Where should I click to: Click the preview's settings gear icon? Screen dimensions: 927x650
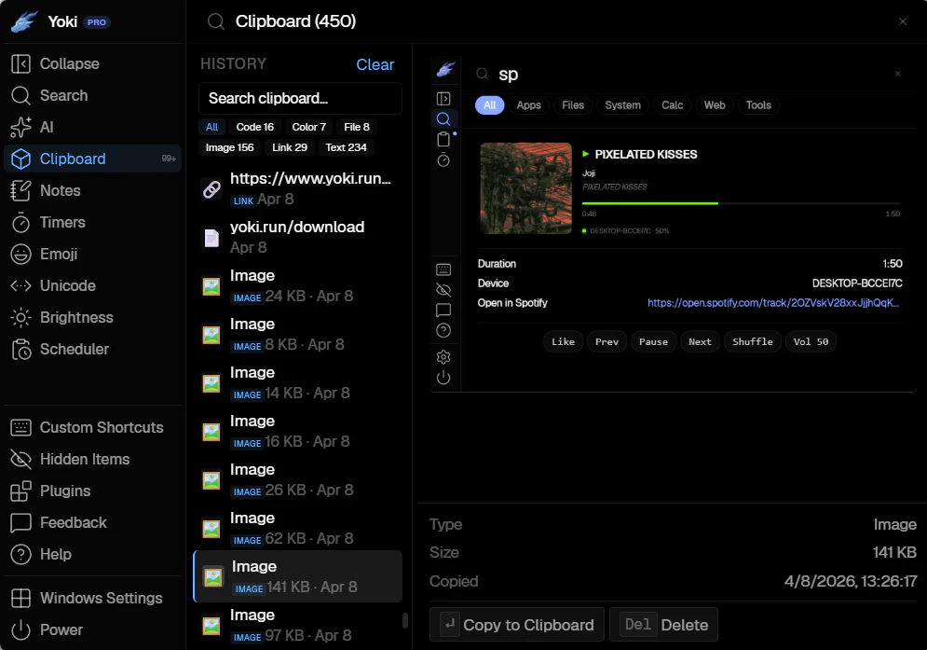(443, 357)
